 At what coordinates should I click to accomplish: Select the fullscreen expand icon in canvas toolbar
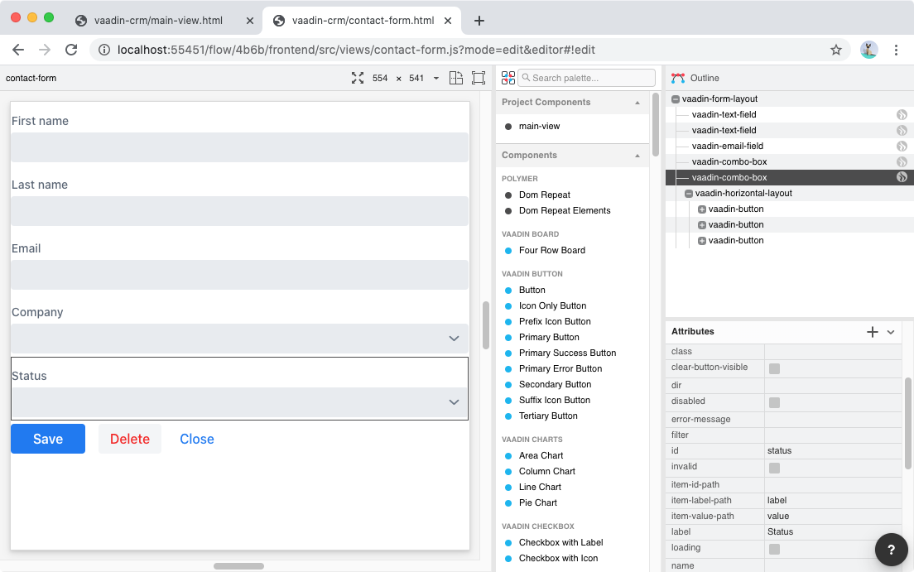tap(358, 77)
